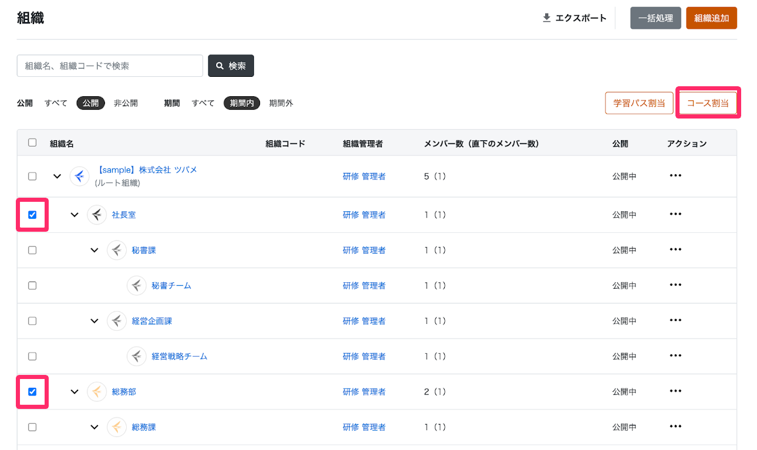Click the 組織追加 button
The height and width of the screenshot is (450, 757).
tap(711, 18)
